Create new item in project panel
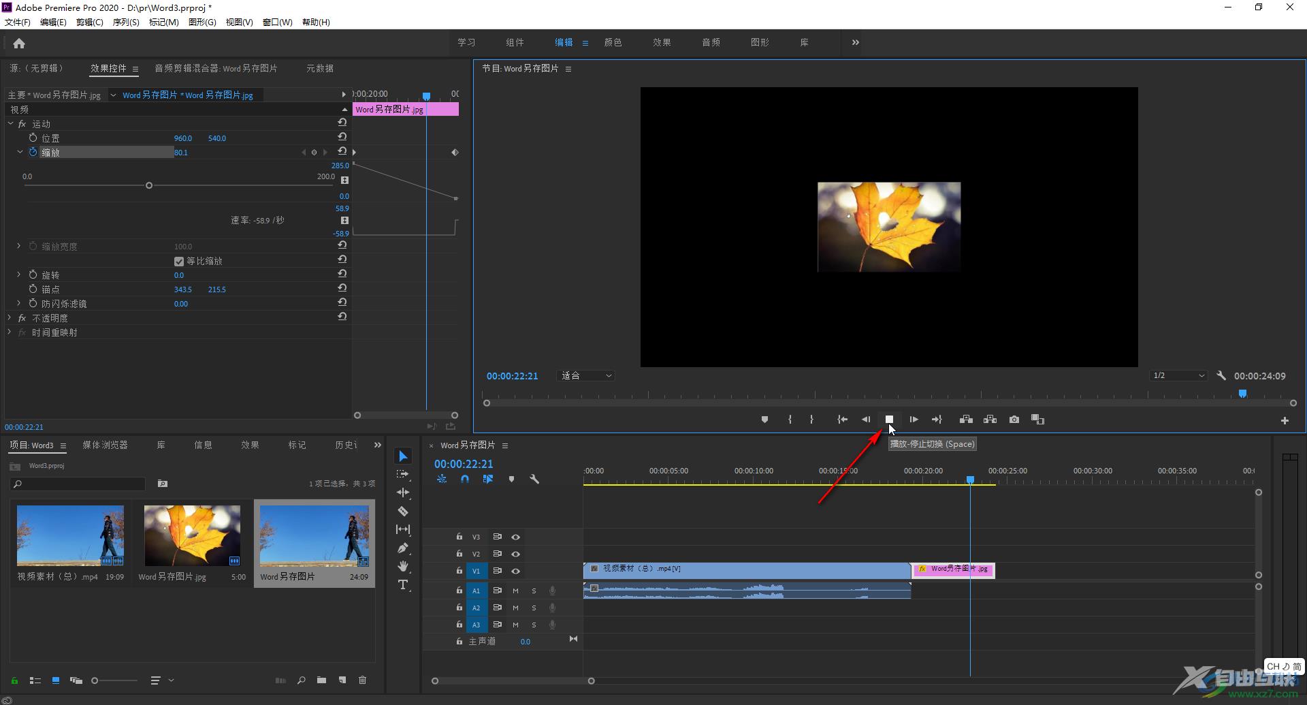Viewport: 1307px width, 705px height. 342,680
